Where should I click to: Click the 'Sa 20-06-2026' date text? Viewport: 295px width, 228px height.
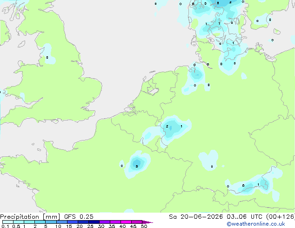[x=196, y=217]
